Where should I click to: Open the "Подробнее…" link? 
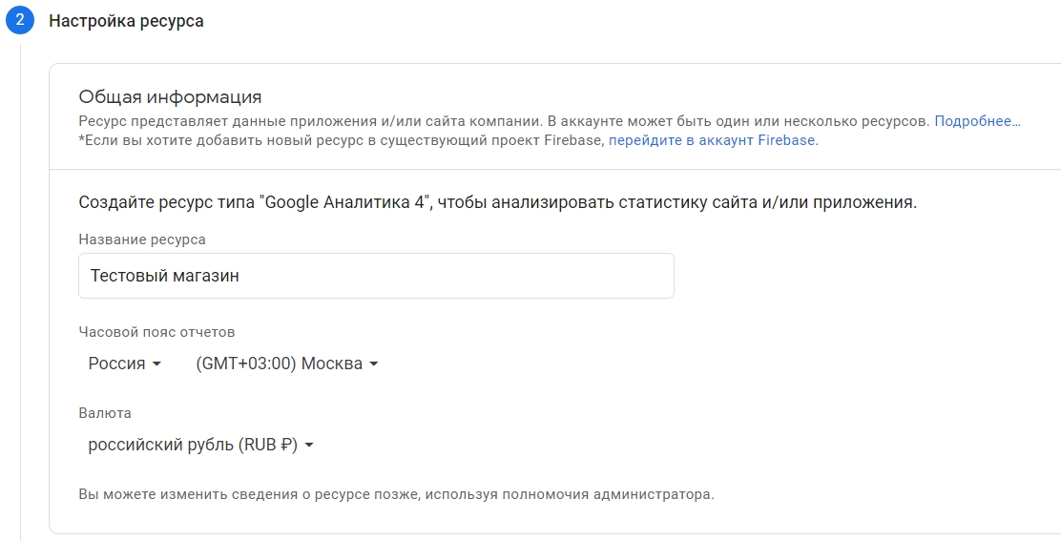977,121
